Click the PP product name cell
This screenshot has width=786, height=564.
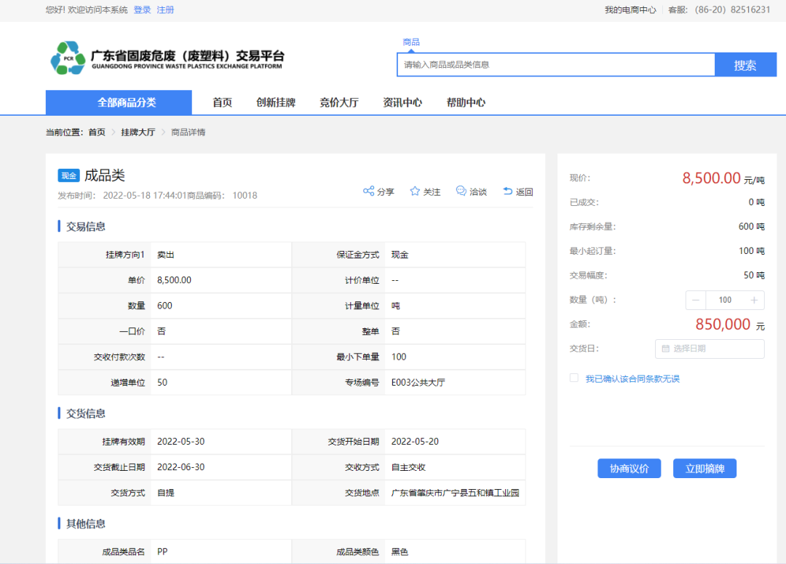(x=162, y=552)
